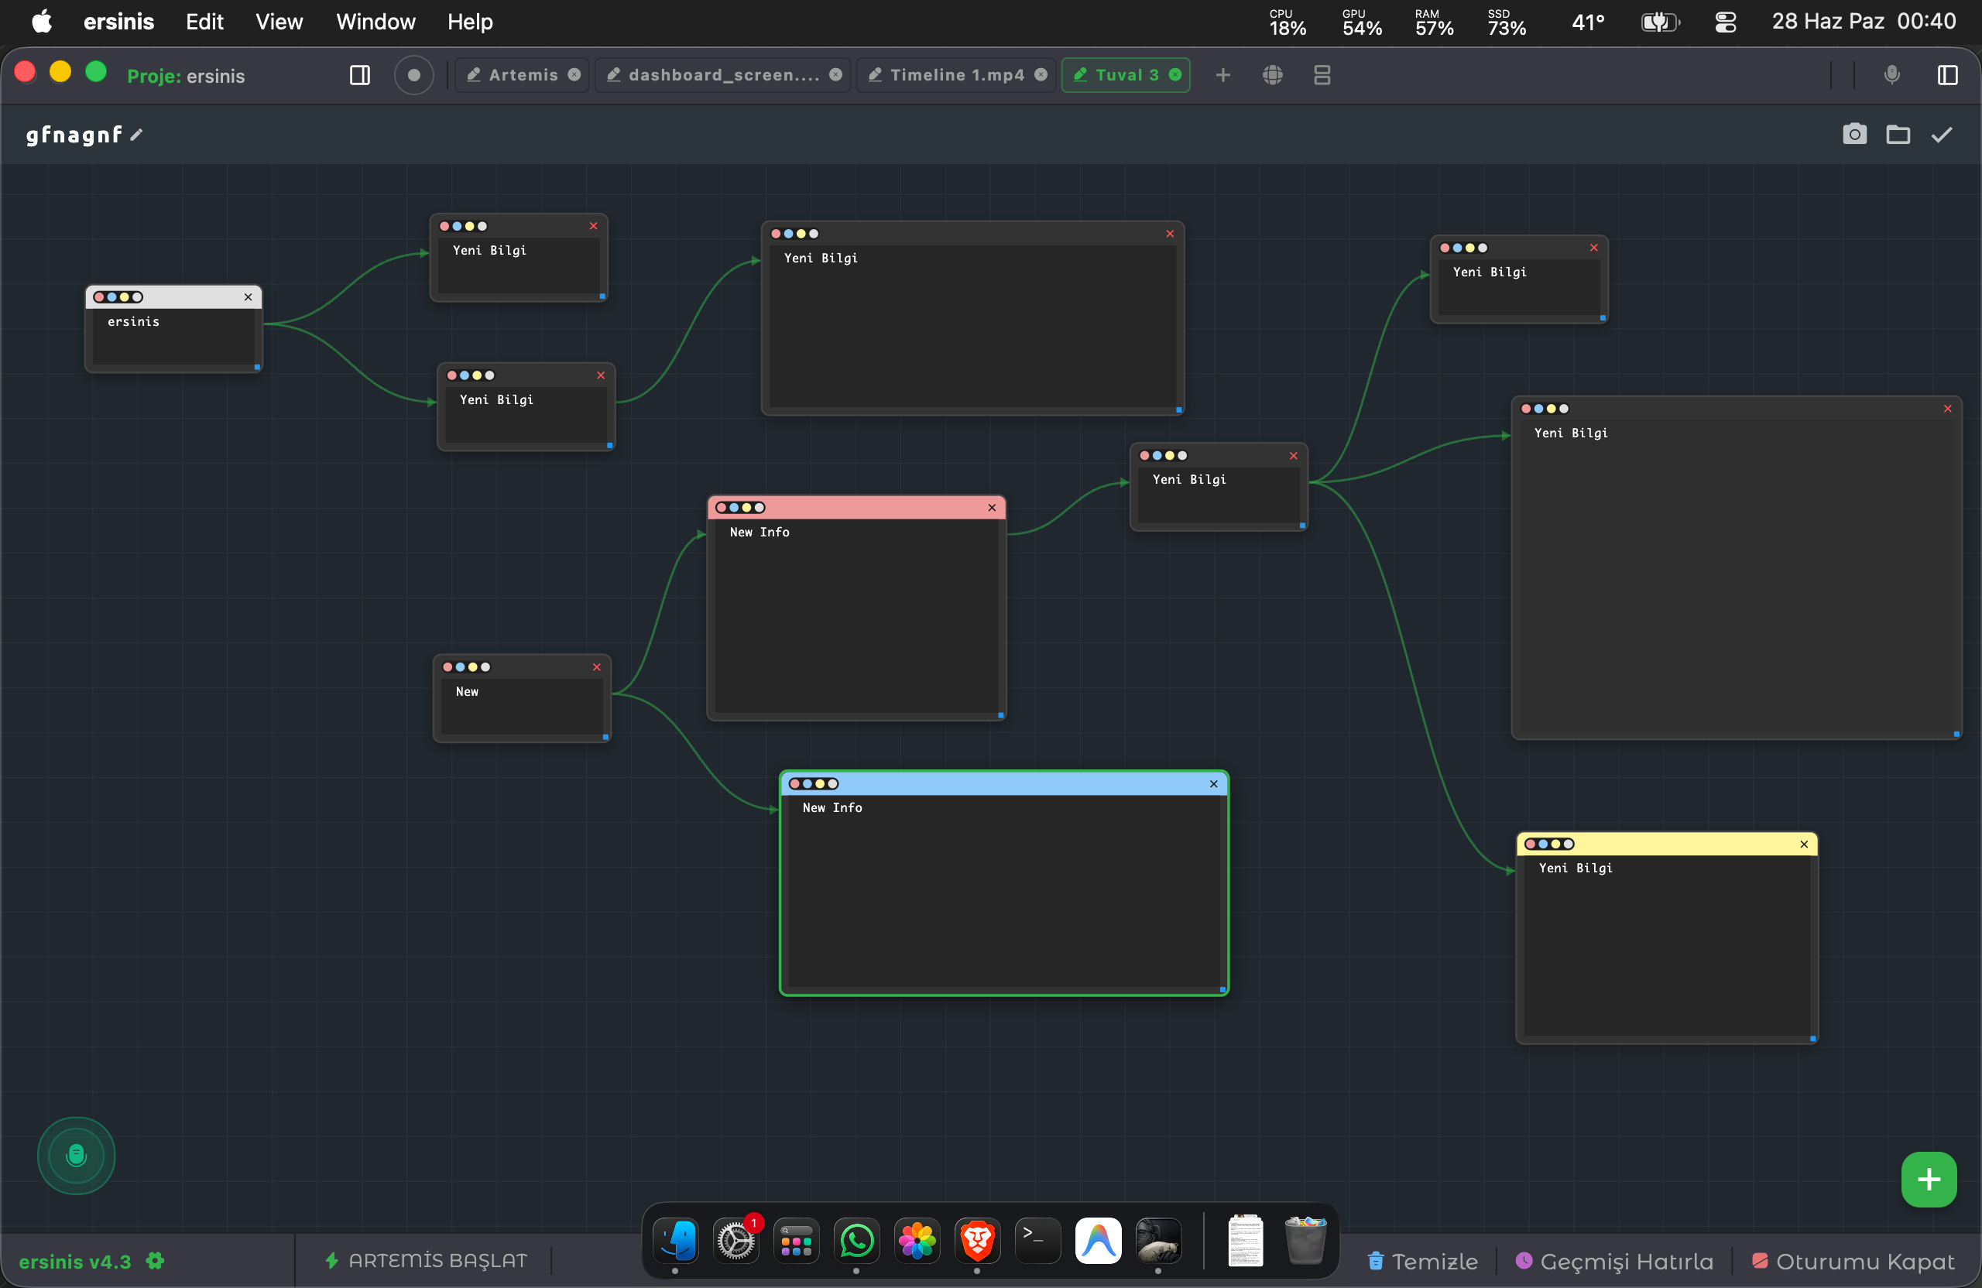This screenshot has height=1288, width=1982.
Task: Click ARTEMİS BAŞLAT button
Action: (x=426, y=1262)
